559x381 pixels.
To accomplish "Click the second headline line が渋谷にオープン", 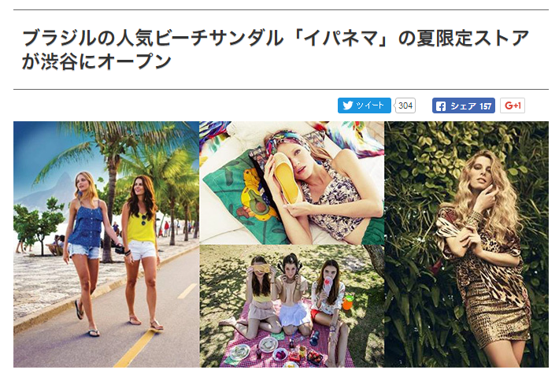I will point(97,61).
